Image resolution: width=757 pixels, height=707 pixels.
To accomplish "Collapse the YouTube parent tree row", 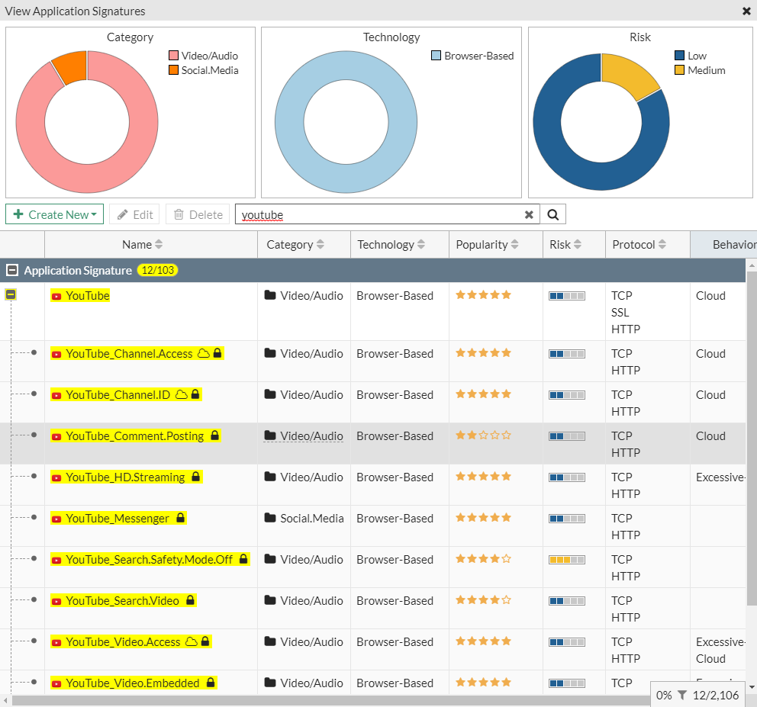I will pyautogui.click(x=11, y=294).
